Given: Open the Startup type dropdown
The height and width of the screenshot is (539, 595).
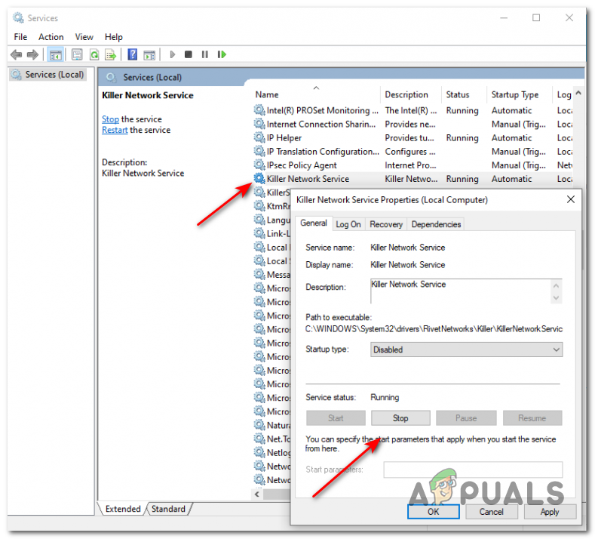Looking at the screenshot, I should (x=466, y=350).
